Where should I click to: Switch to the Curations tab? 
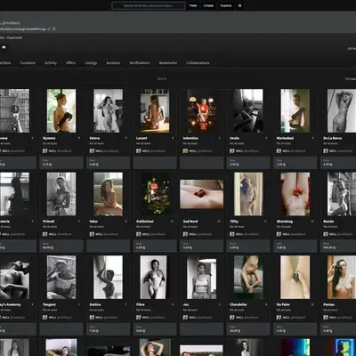coord(28,63)
